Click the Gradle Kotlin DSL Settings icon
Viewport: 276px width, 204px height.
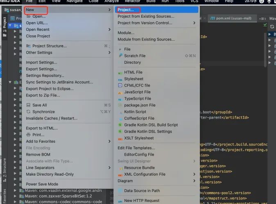click(x=120, y=131)
